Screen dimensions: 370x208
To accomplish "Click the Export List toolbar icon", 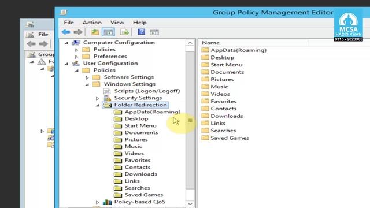I will tap(124, 32).
